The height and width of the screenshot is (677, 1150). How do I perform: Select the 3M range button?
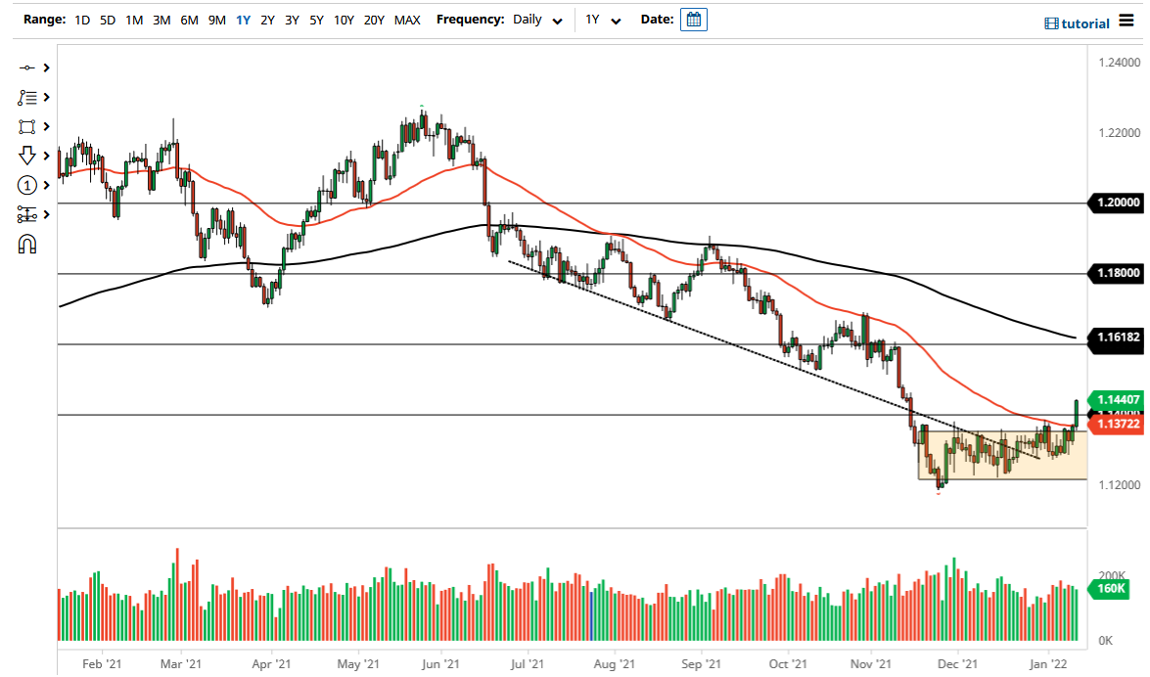click(161, 19)
